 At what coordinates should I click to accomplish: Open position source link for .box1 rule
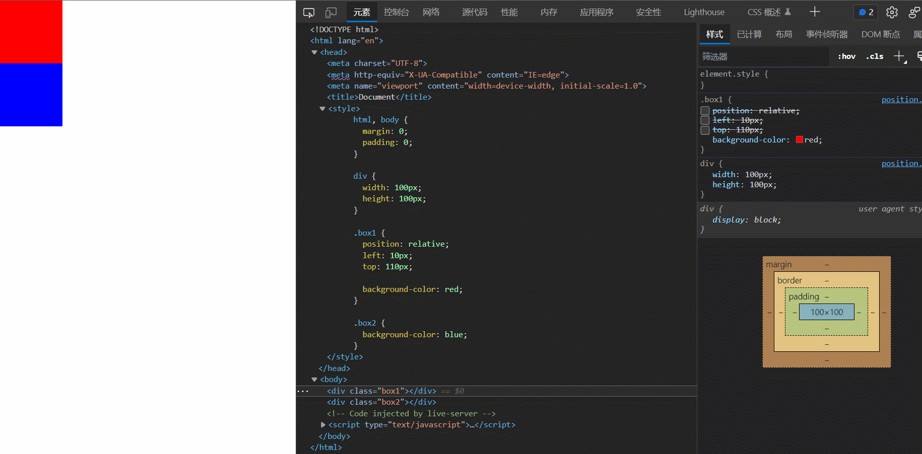(x=901, y=100)
